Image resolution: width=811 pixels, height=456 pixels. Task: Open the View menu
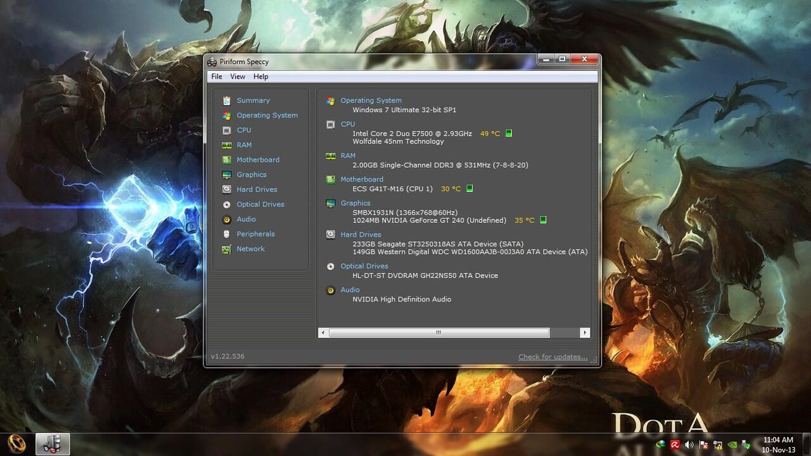click(x=238, y=77)
